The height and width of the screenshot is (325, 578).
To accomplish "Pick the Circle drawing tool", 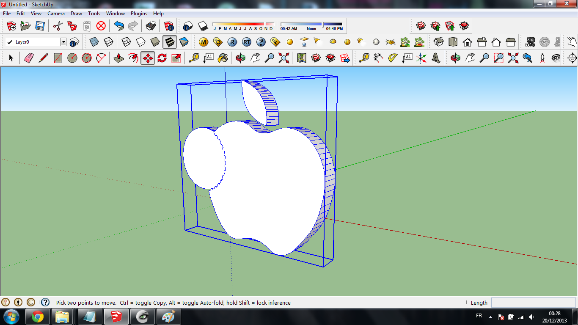I will [x=72, y=58].
